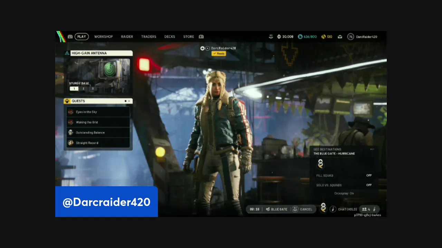Click the Crossplay: On label
This screenshot has width=442, height=248.
click(x=344, y=194)
